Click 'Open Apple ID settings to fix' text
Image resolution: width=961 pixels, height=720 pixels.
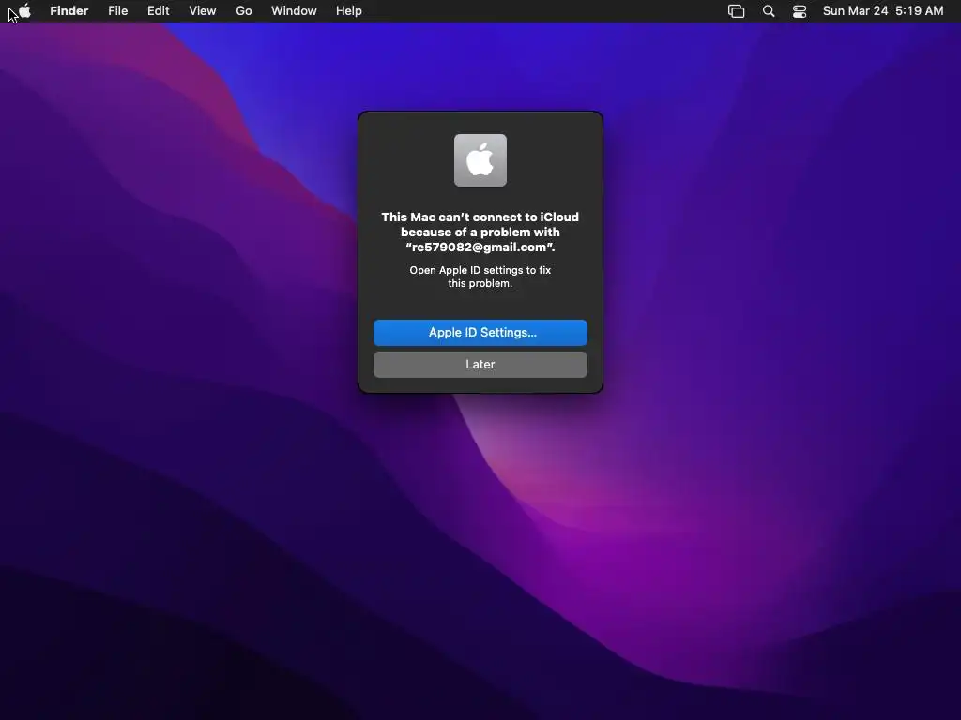click(x=480, y=270)
